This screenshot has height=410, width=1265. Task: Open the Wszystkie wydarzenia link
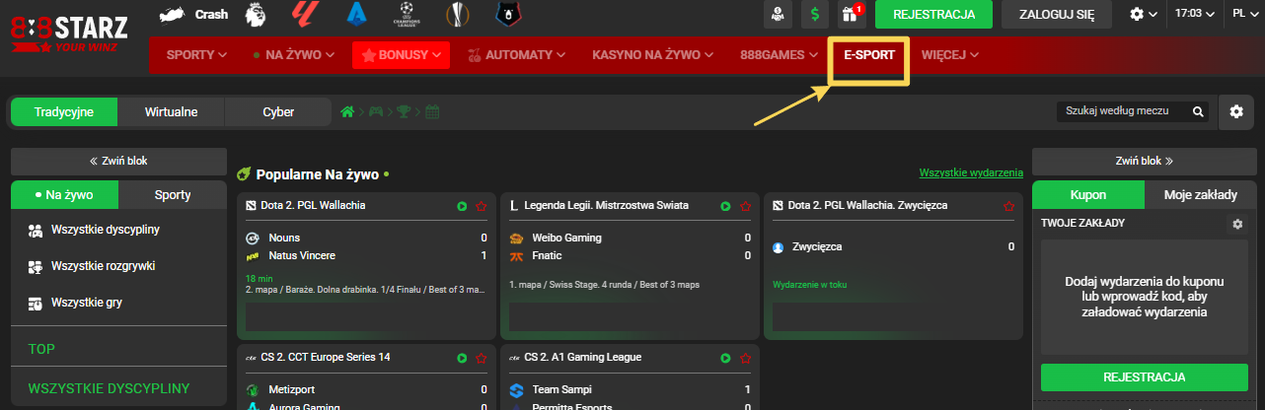pos(971,173)
